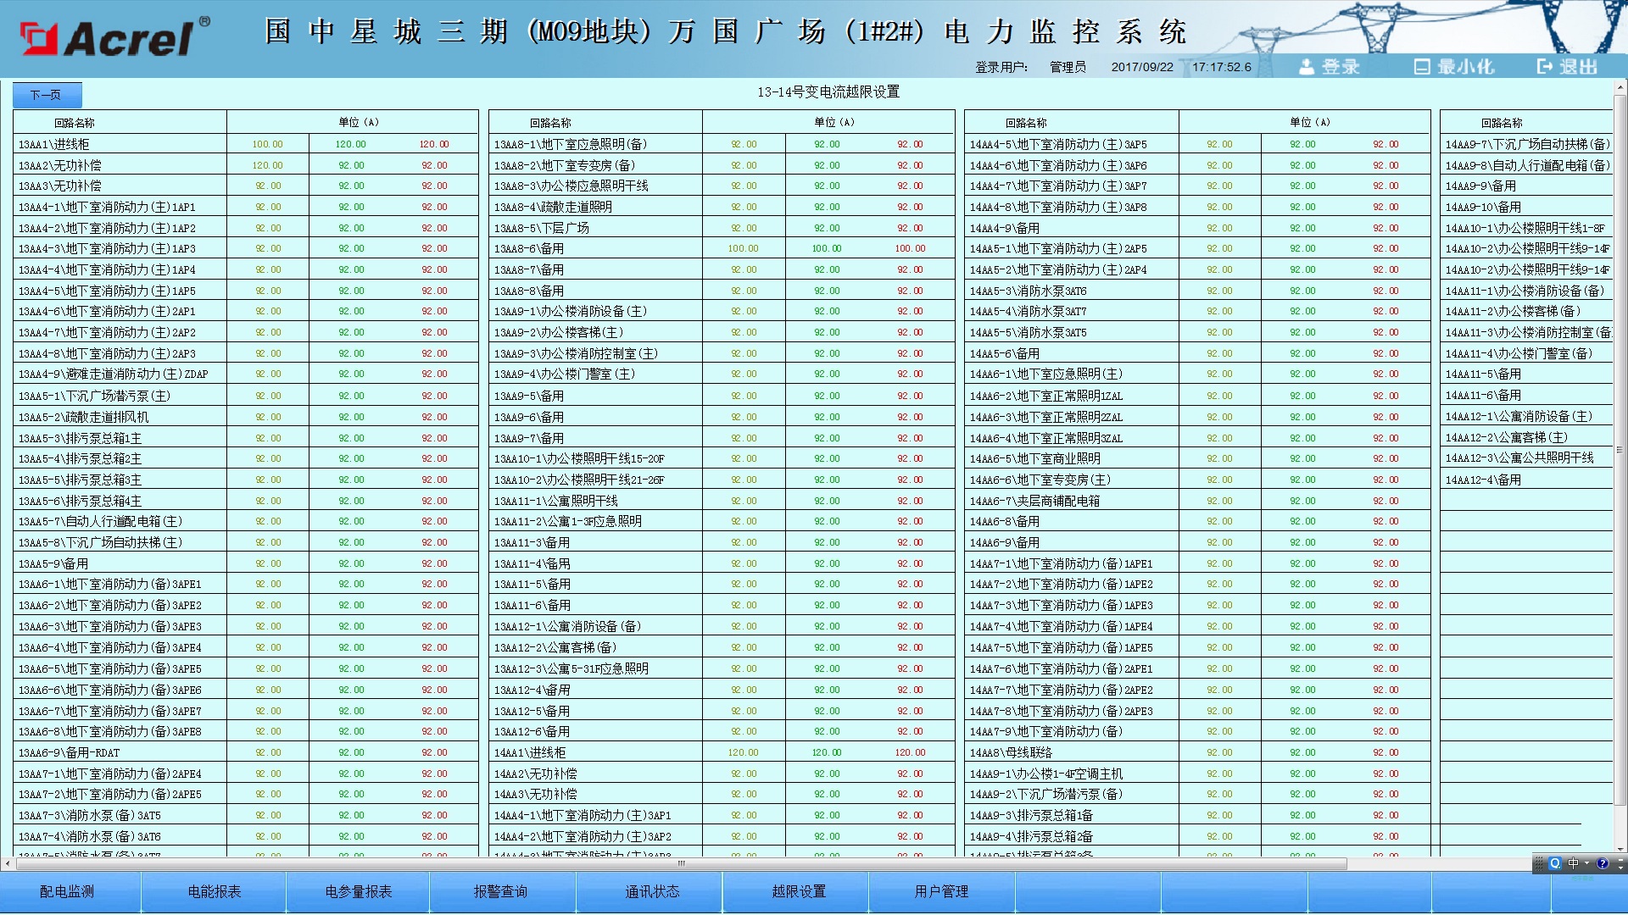
Task: Click the vertical scrollbar thumb
Action: pos(1620,449)
